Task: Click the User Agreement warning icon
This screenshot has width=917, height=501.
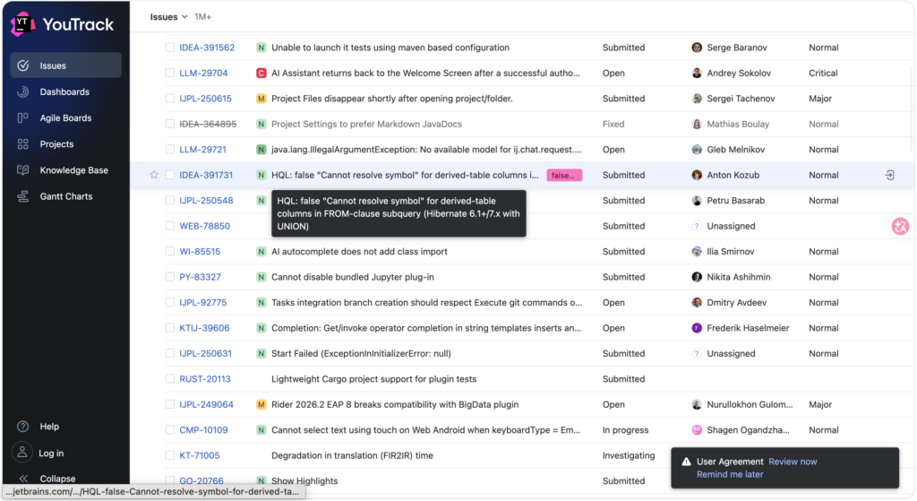Action: click(686, 462)
